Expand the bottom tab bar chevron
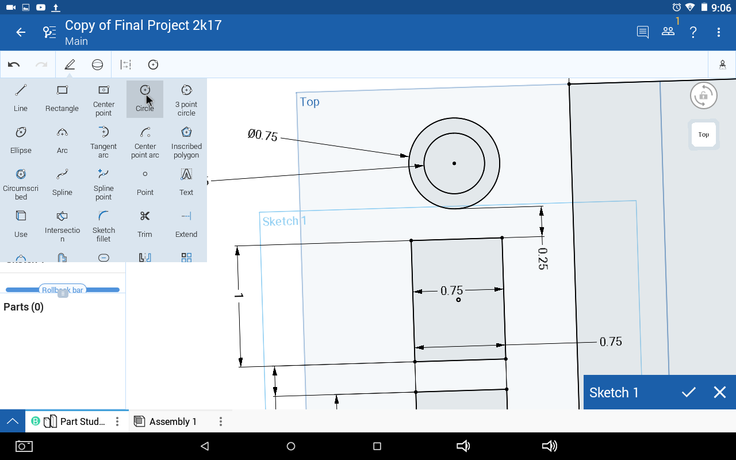Image resolution: width=736 pixels, height=460 pixels. tap(11, 421)
